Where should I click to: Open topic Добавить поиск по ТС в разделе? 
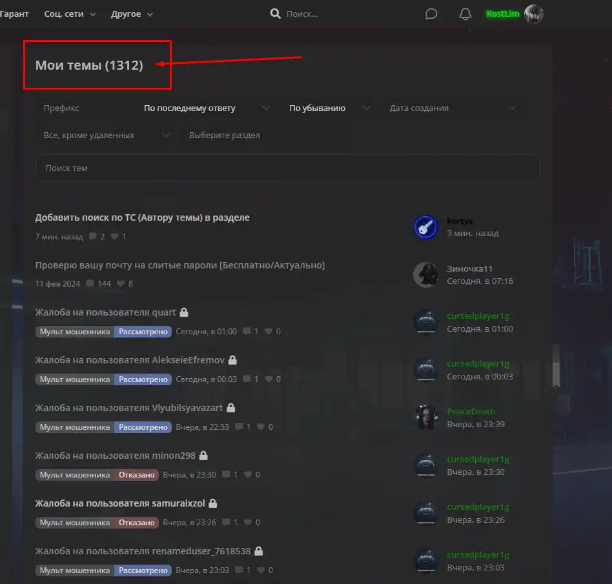point(143,217)
